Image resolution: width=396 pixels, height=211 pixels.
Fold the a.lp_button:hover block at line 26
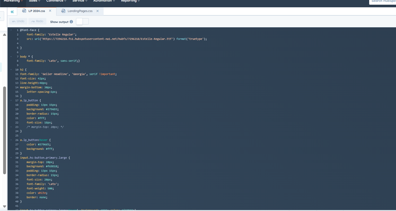pos(11,140)
